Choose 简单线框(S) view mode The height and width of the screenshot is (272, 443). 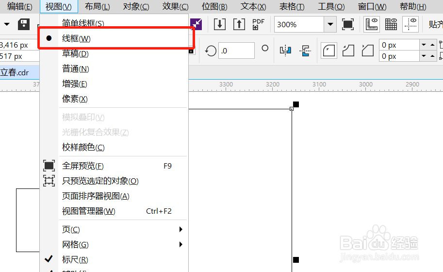click(114, 23)
